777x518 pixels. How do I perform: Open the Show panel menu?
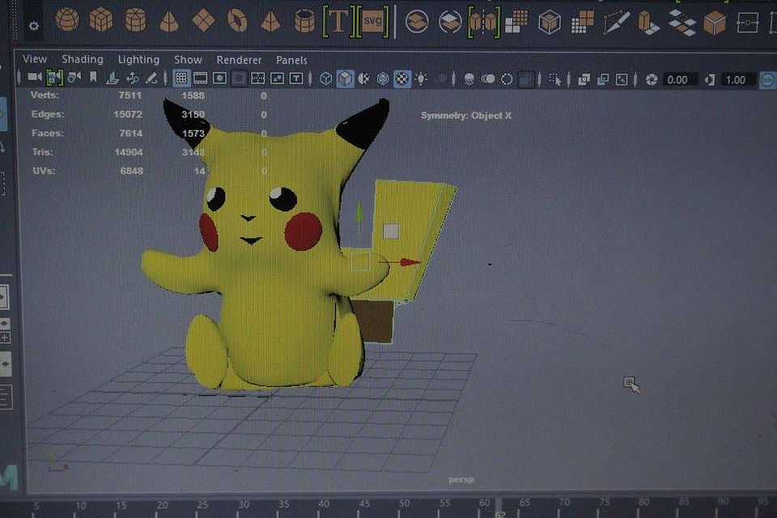(x=188, y=60)
